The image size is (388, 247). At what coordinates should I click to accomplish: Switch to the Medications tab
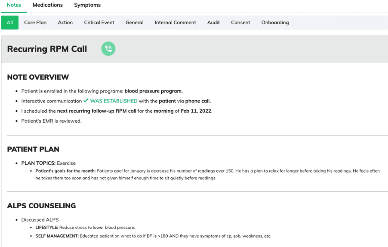[48, 5]
